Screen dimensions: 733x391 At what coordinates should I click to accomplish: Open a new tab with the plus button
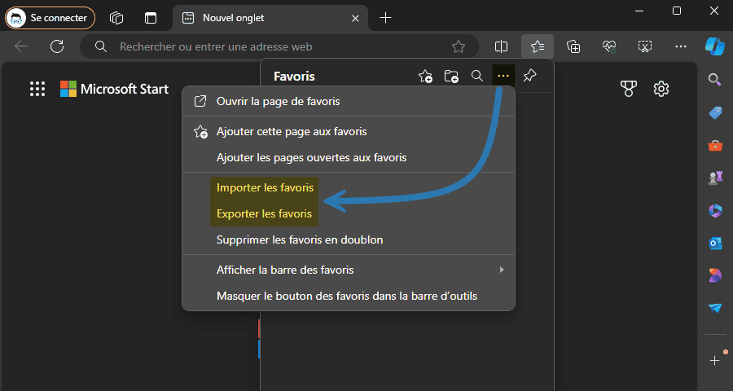pos(385,18)
